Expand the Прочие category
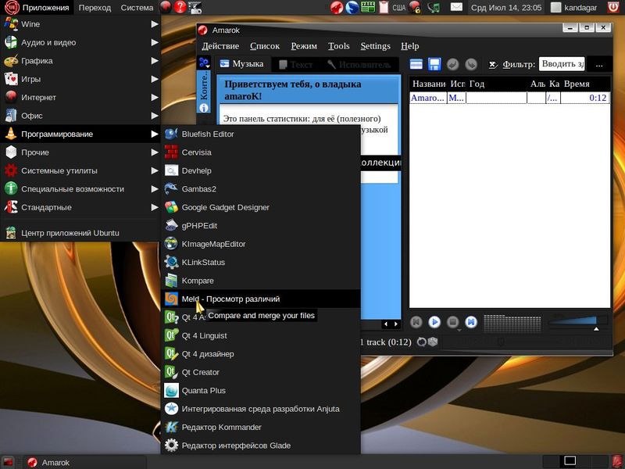 coord(80,152)
